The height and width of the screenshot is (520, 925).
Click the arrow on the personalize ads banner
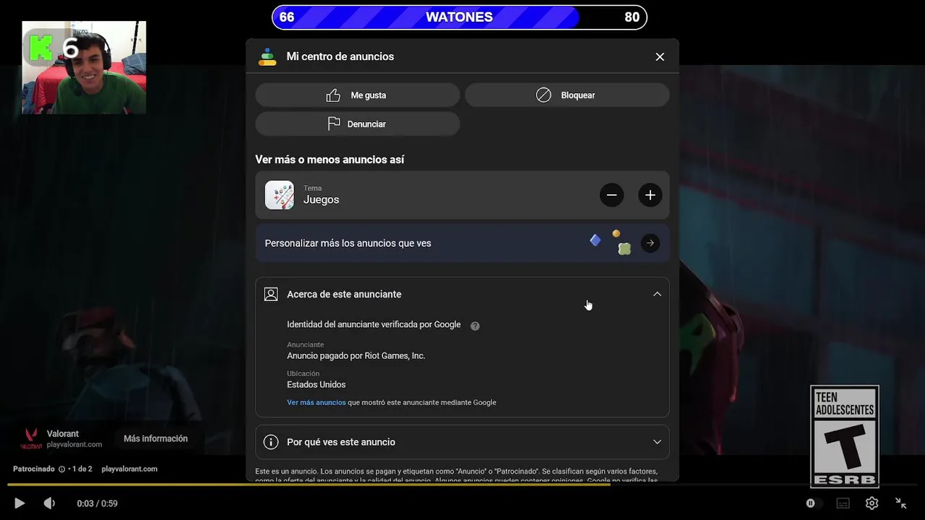click(650, 243)
